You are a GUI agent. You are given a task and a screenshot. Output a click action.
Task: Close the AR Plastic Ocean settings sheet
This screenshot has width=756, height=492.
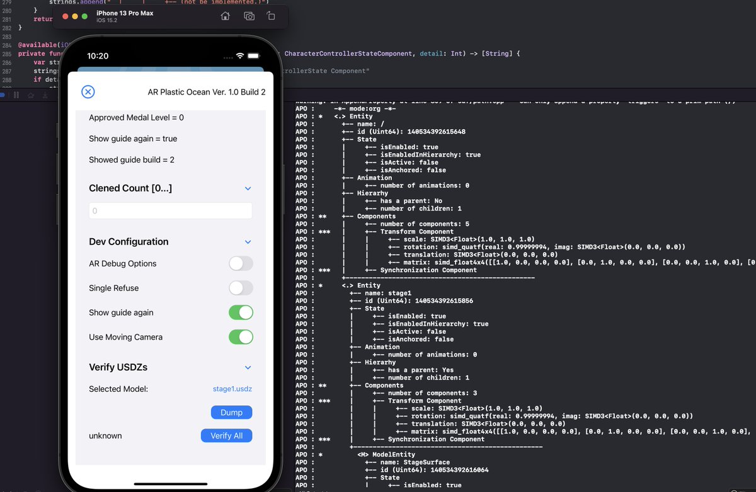(88, 92)
